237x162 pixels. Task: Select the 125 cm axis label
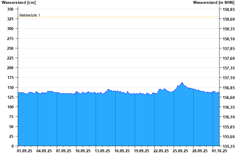coord(10,97)
